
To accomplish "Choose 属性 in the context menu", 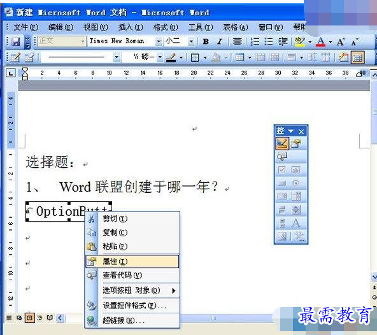I will pyautogui.click(x=132, y=261).
